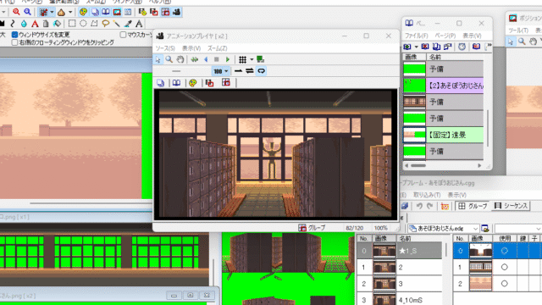Toggle ウィンドウサイズを変更 checkbox

(x=14, y=35)
